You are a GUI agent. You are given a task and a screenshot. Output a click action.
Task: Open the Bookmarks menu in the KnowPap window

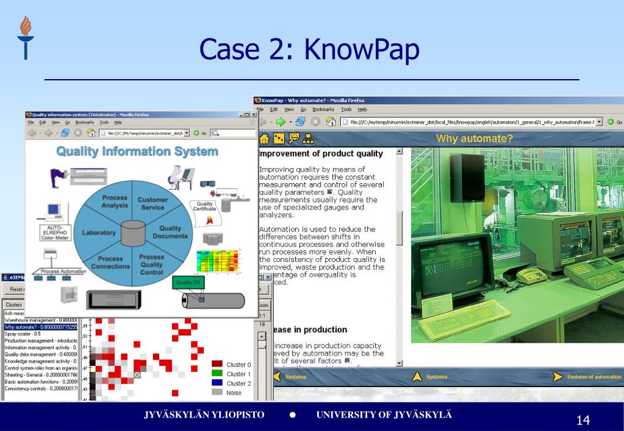323,109
